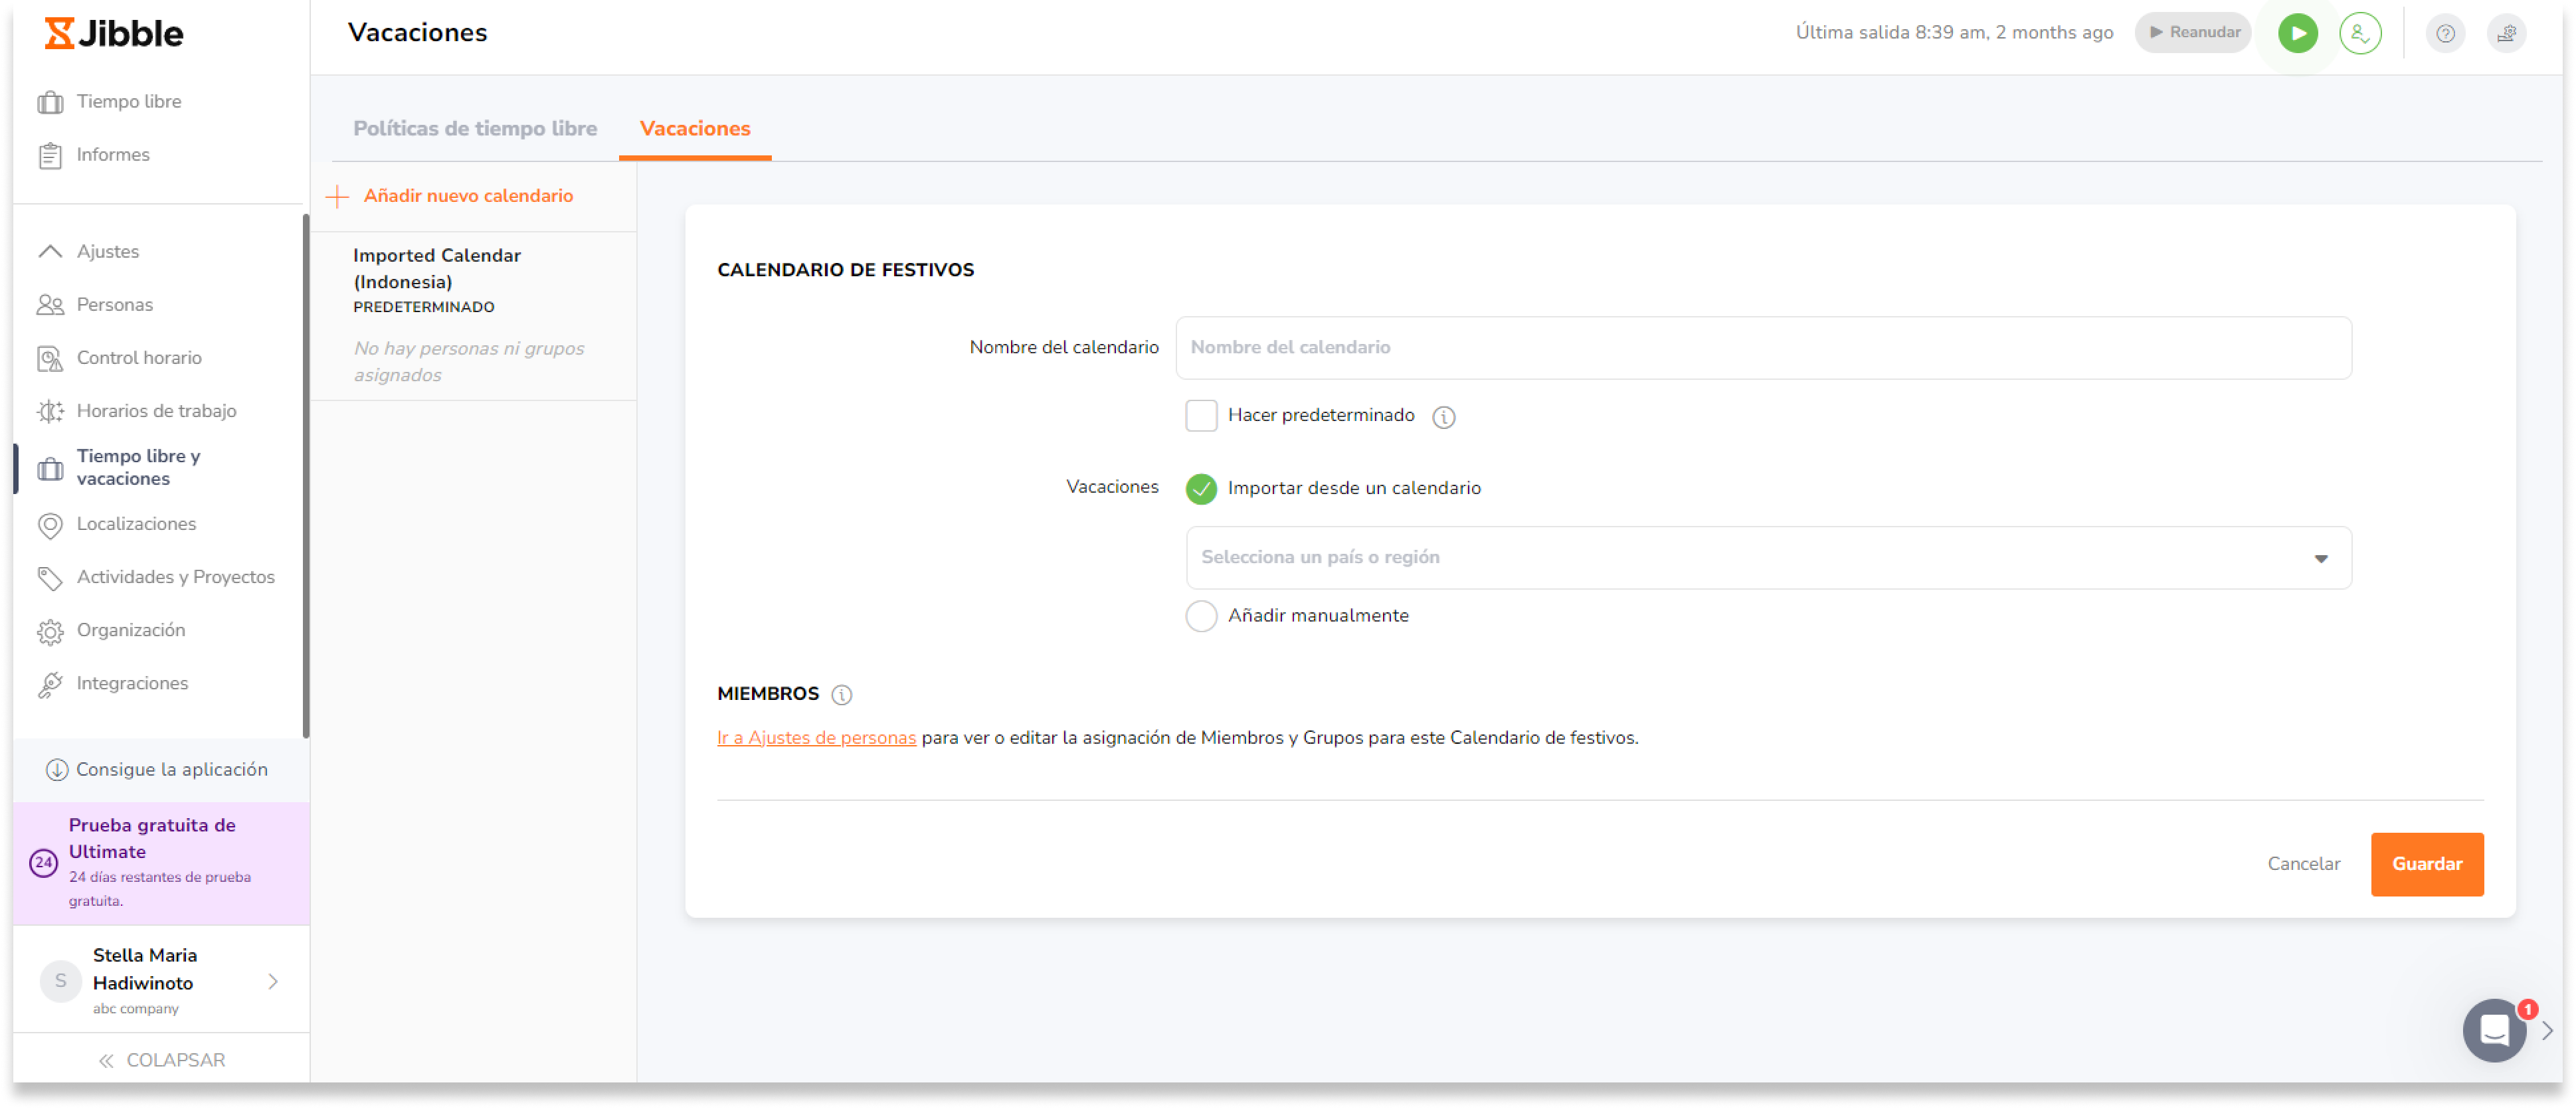Open the help question mark icon

coord(2445,34)
